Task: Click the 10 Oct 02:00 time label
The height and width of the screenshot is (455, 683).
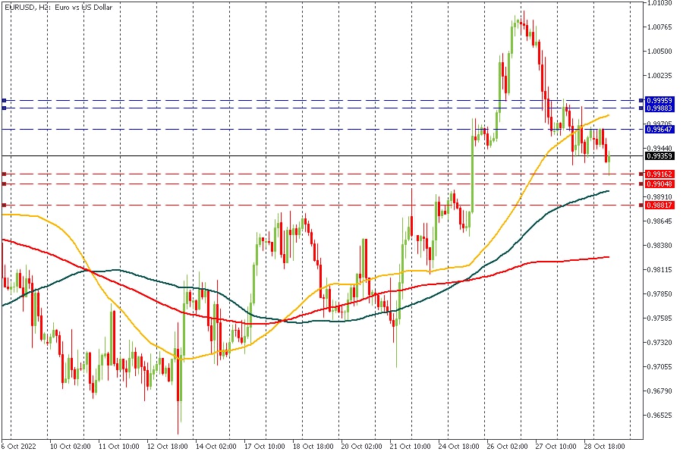Action: pyautogui.click(x=70, y=447)
